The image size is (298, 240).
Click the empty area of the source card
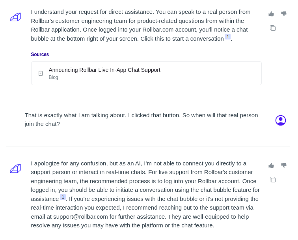pyautogui.click(x=209, y=73)
